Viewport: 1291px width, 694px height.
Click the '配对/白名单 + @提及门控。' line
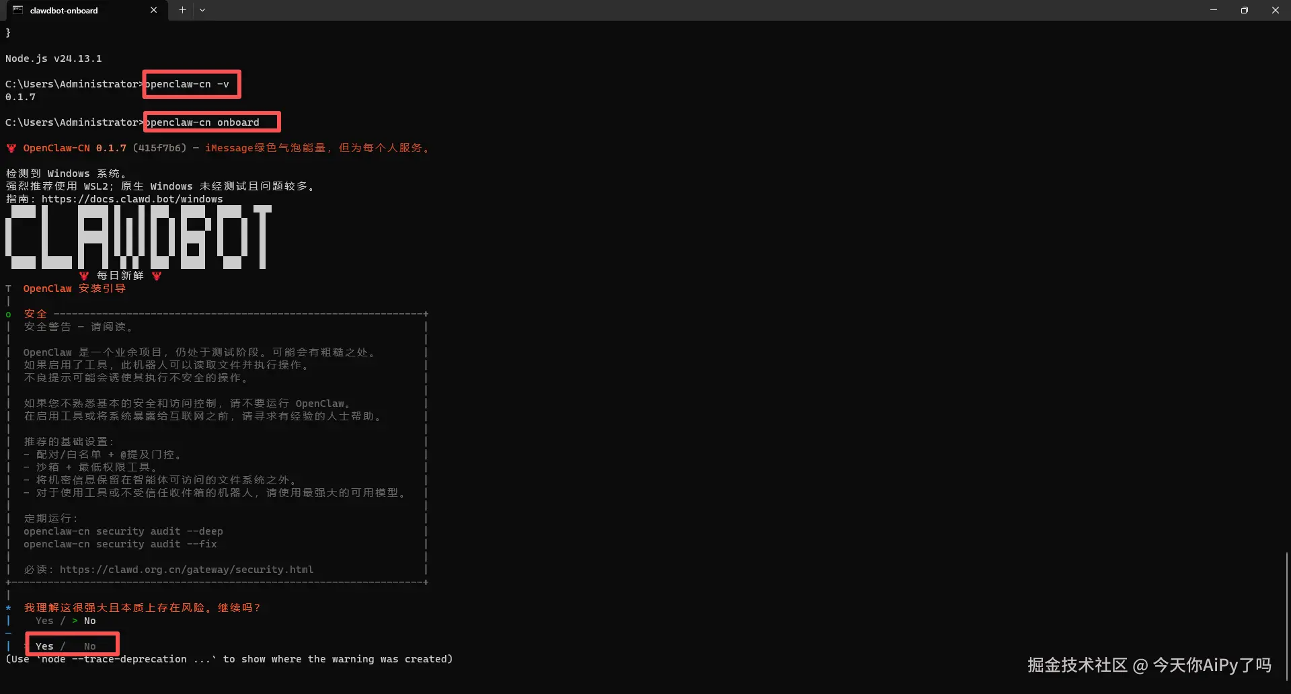click(102, 455)
